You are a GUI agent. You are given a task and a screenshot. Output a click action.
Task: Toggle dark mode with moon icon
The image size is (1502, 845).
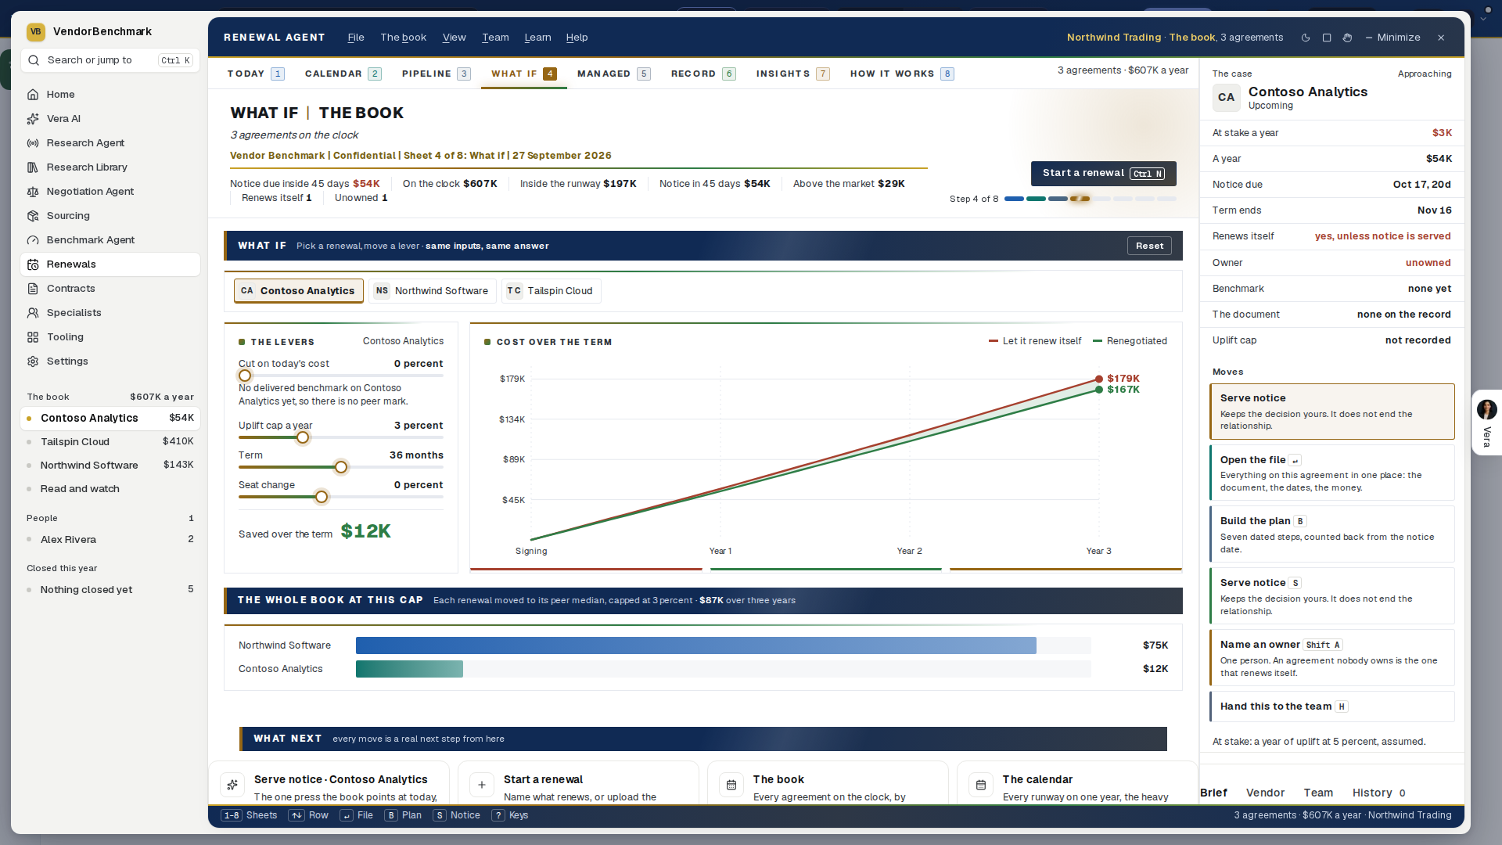(1306, 38)
